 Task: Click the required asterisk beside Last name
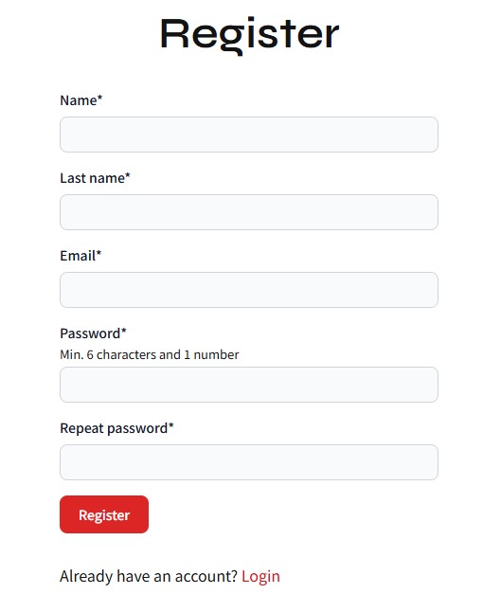[x=128, y=174]
